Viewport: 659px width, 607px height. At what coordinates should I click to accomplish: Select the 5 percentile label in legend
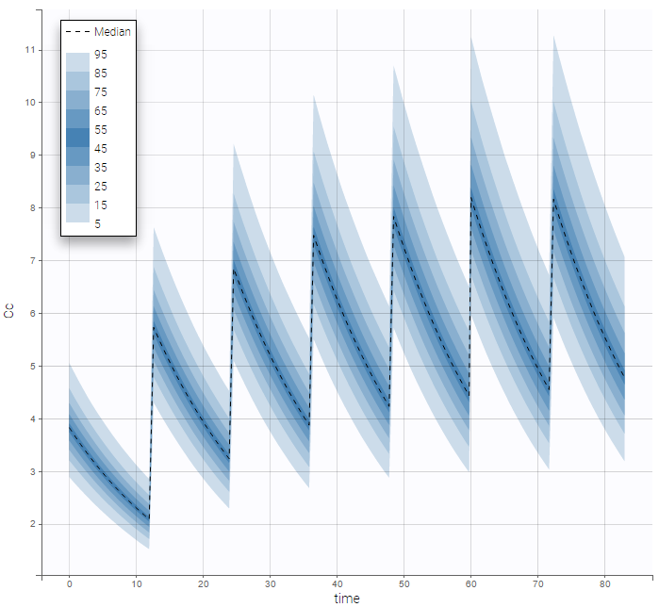click(98, 224)
